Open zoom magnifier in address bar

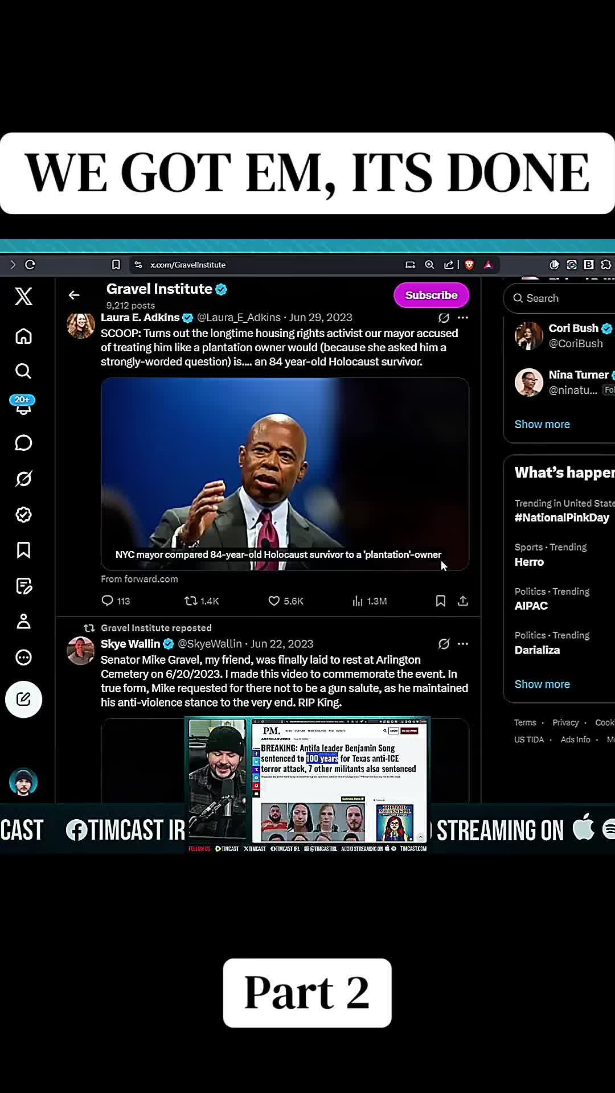(x=429, y=265)
